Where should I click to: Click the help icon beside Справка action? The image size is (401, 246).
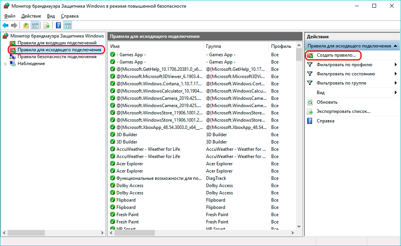pyautogui.click(x=310, y=121)
